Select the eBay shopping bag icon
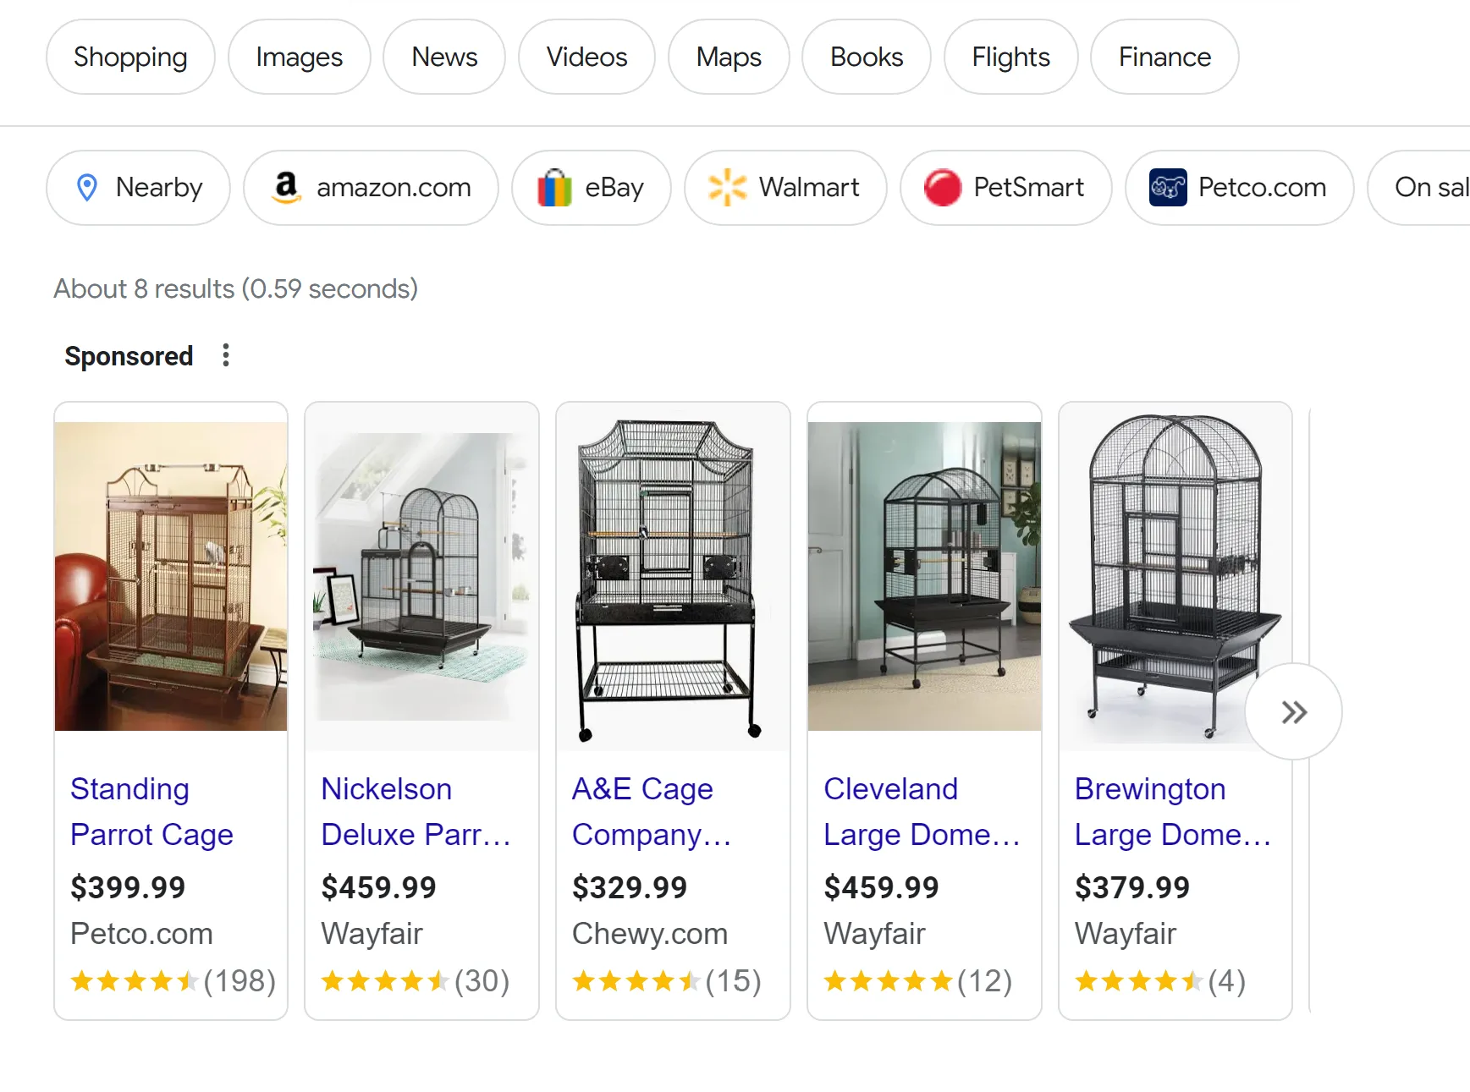Screen dimensions: 1470x1092 point(554,187)
